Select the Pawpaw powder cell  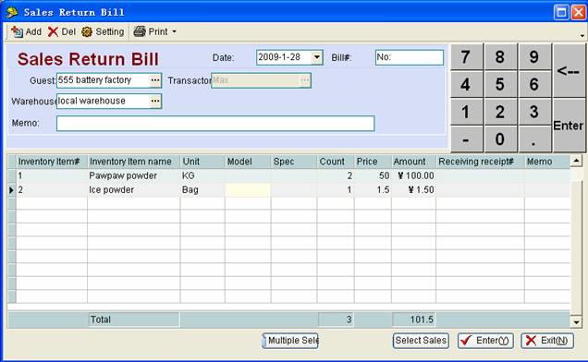coord(133,175)
